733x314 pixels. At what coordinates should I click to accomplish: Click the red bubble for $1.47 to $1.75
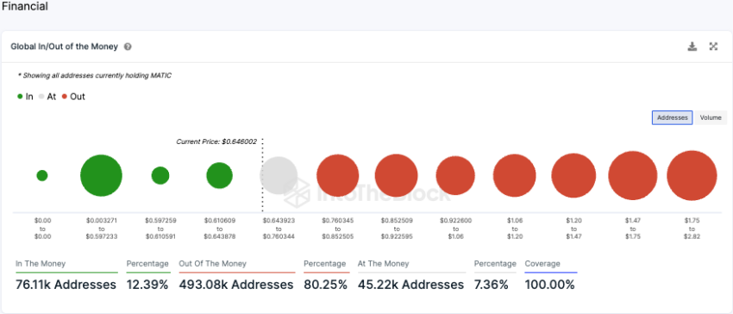click(x=632, y=175)
